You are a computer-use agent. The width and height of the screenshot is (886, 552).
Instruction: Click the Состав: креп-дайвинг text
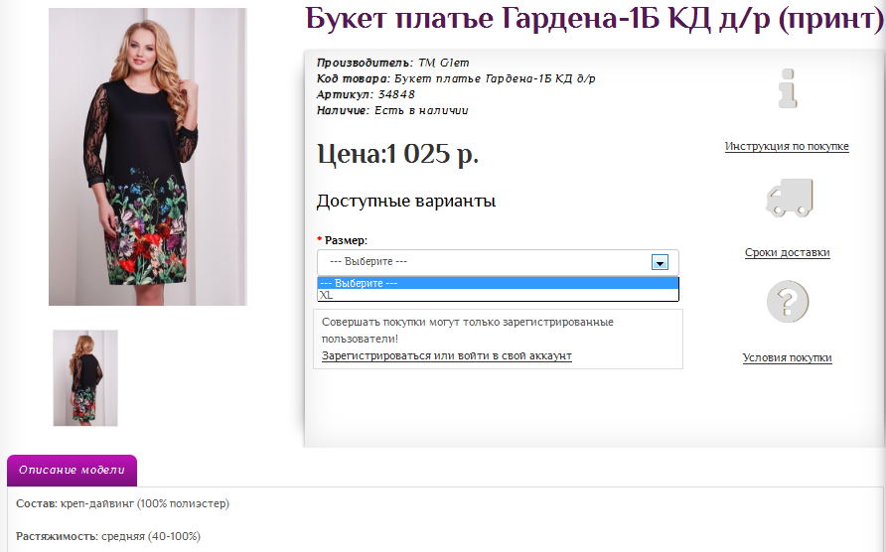(122, 503)
